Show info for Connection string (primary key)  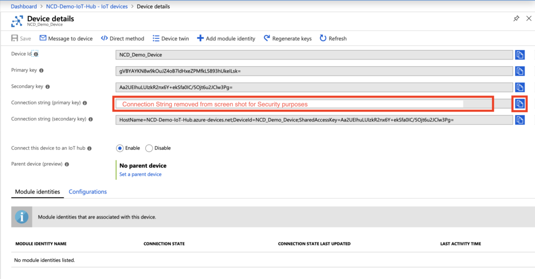(x=85, y=103)
